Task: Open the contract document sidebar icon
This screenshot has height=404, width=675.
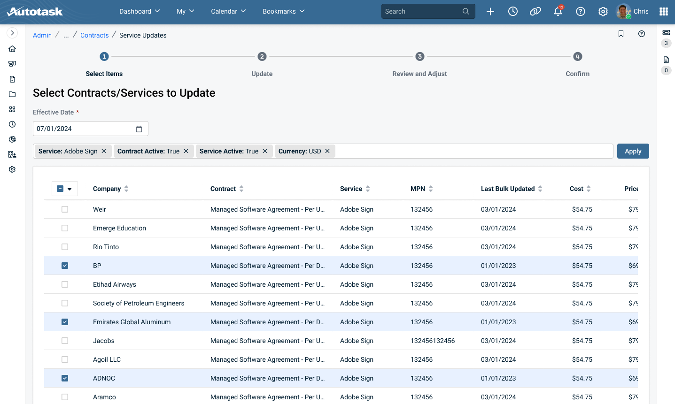Action: point(12,79)
